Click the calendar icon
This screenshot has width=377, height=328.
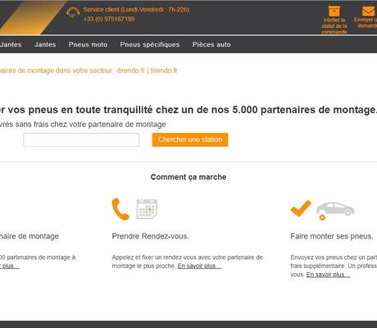pyautogui.click(x=147, y=208)
